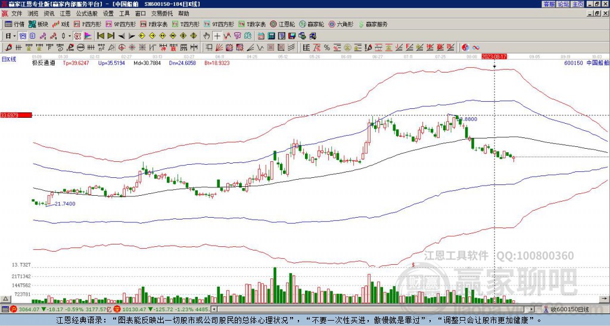
Task: Select the red crosshair circle tool
Action: tap(122, 48)
